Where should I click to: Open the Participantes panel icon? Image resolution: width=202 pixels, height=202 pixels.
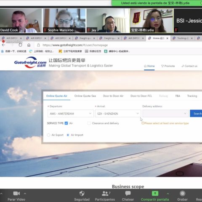106,194
